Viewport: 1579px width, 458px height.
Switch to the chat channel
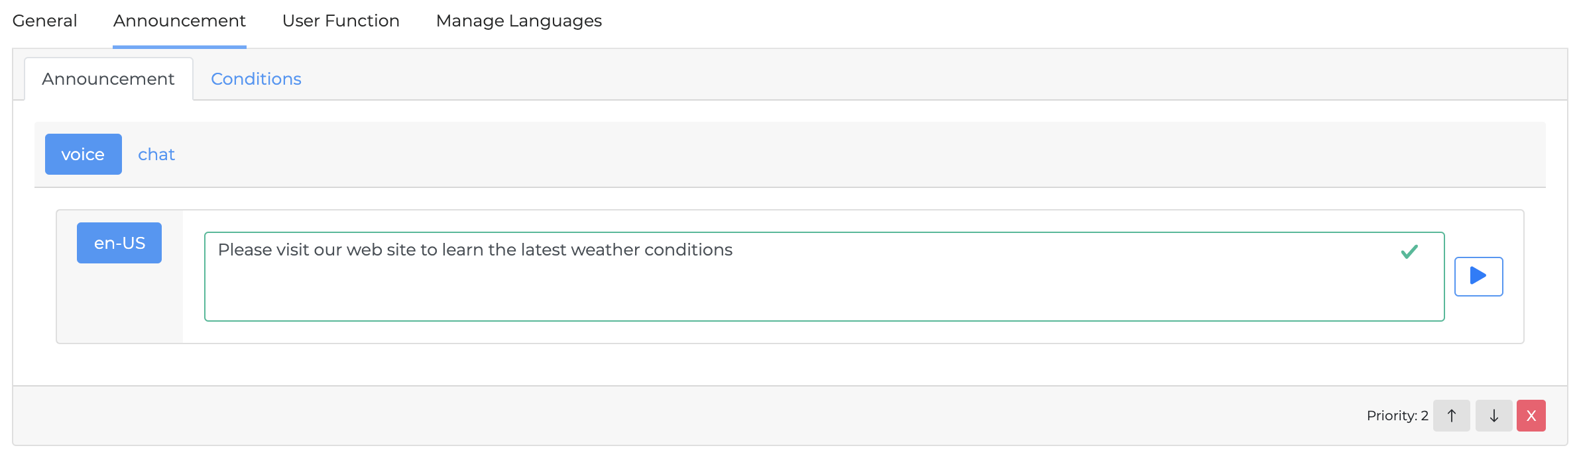pyautogui.click(x=156, y=154)
